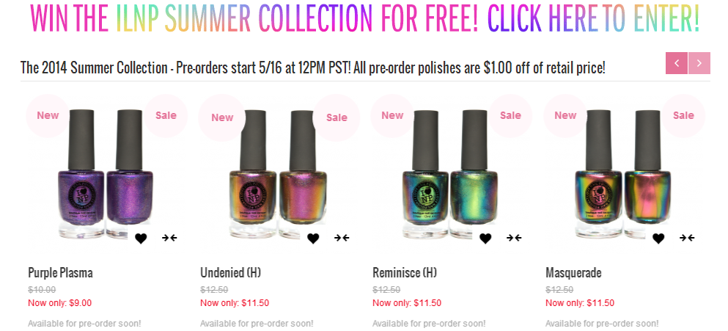The height and width of the screenshot is (331, 728).
Task: Click compare arrows icon for Reminisce (H)
Action: click(x=514, y=238)
